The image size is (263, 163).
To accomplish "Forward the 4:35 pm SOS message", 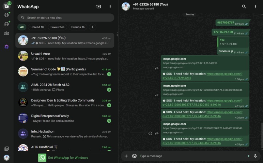I will point(157,133).
